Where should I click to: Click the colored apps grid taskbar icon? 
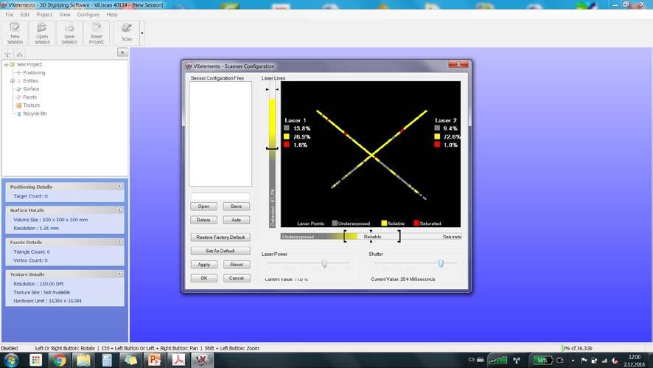[x=36, y=360]
